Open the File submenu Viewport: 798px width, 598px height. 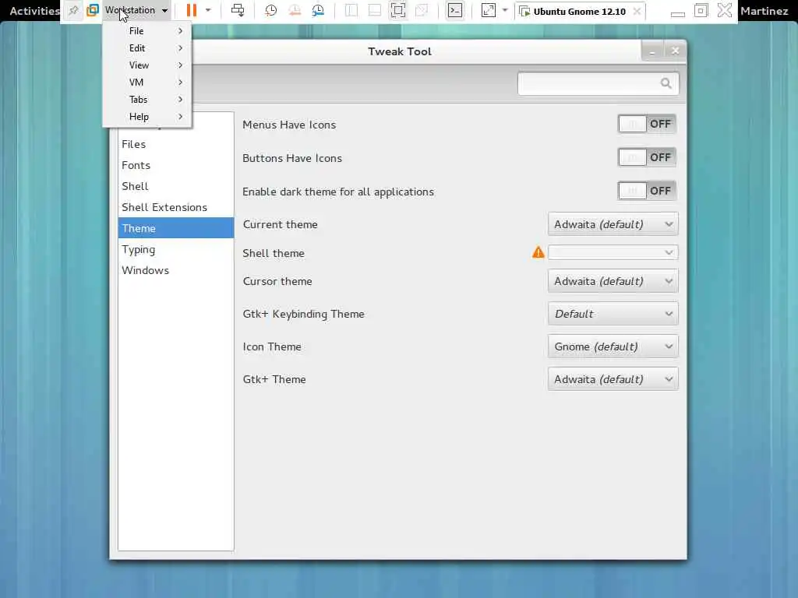click(147, 31)
